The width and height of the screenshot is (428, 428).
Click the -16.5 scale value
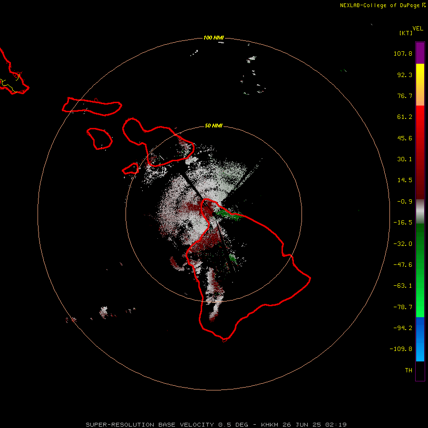pyautogui.click(x=403, y=223)
